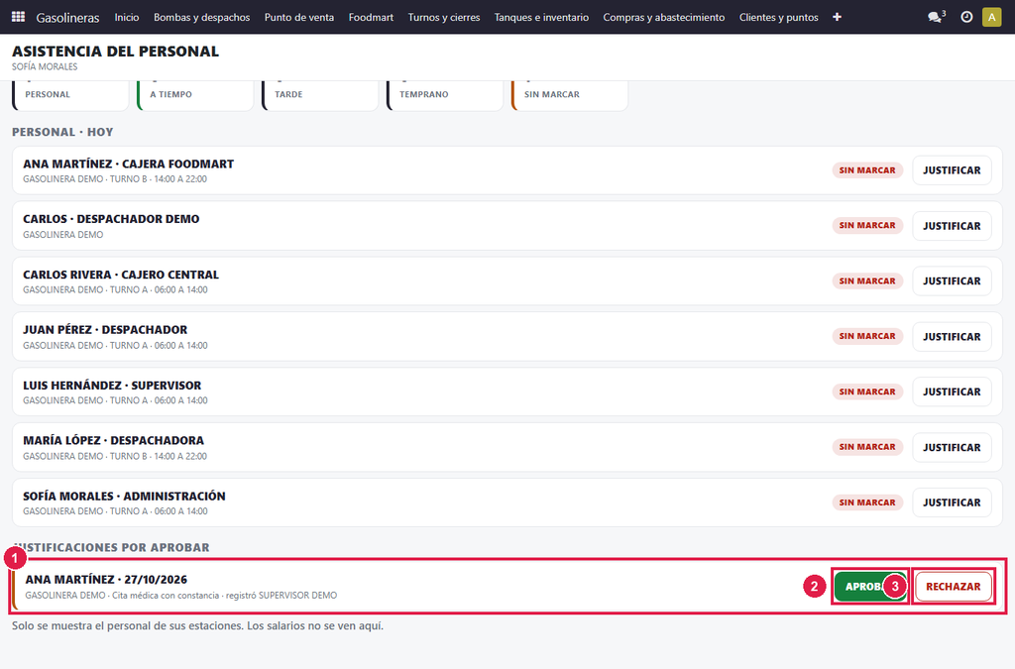Open the Foodmart menu

(371, 18)
